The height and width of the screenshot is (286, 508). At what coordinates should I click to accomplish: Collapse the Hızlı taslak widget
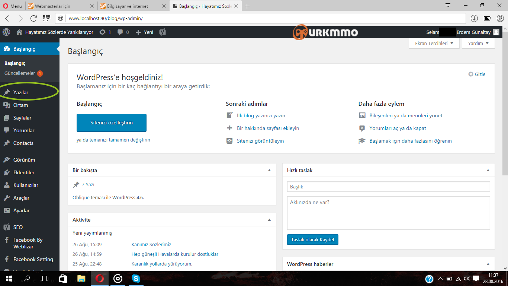pos(488,170)
